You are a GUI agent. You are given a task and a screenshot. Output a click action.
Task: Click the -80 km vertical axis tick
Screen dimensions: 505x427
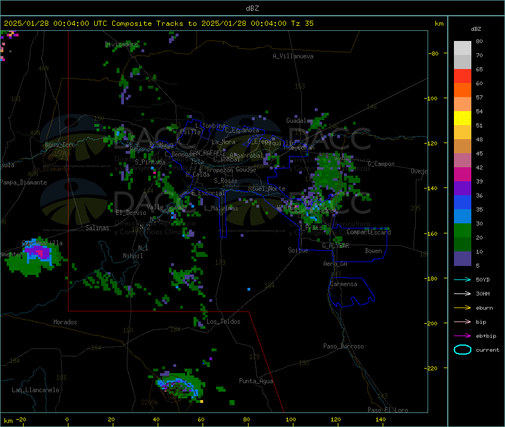point(434,53)
